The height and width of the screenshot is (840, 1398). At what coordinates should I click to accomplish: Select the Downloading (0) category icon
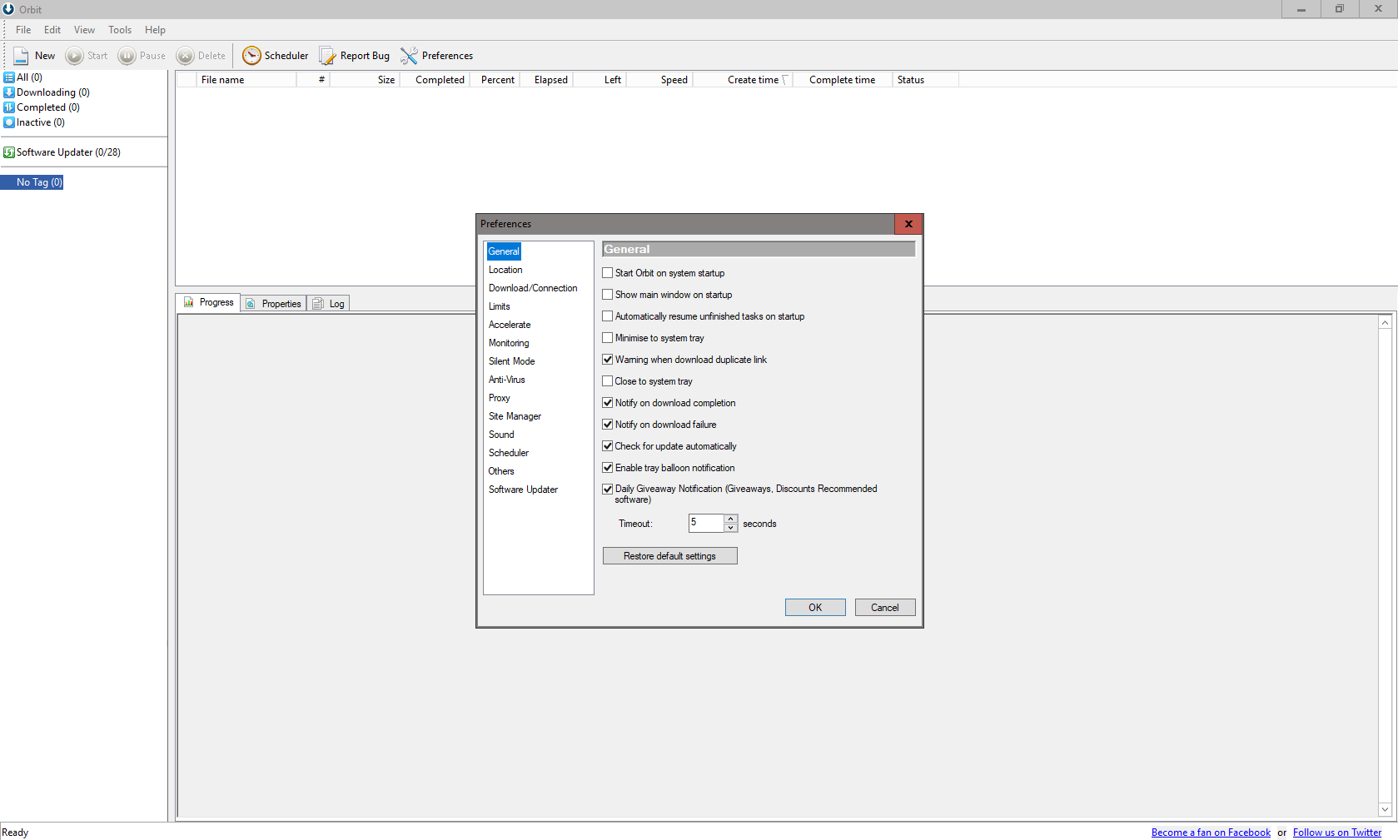tap(9, 92)
